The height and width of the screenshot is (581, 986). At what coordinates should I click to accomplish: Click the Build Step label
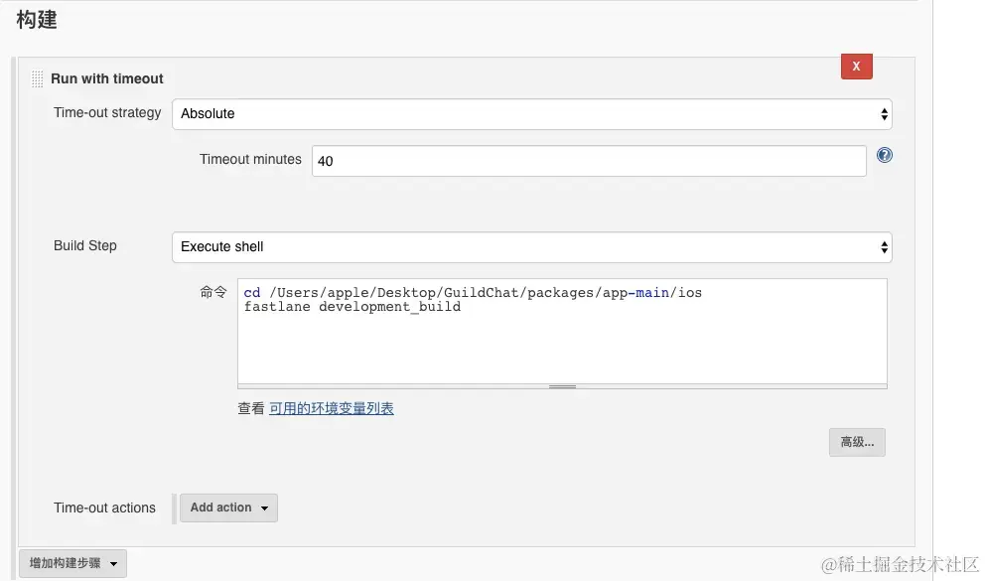[x=85, y=245]
